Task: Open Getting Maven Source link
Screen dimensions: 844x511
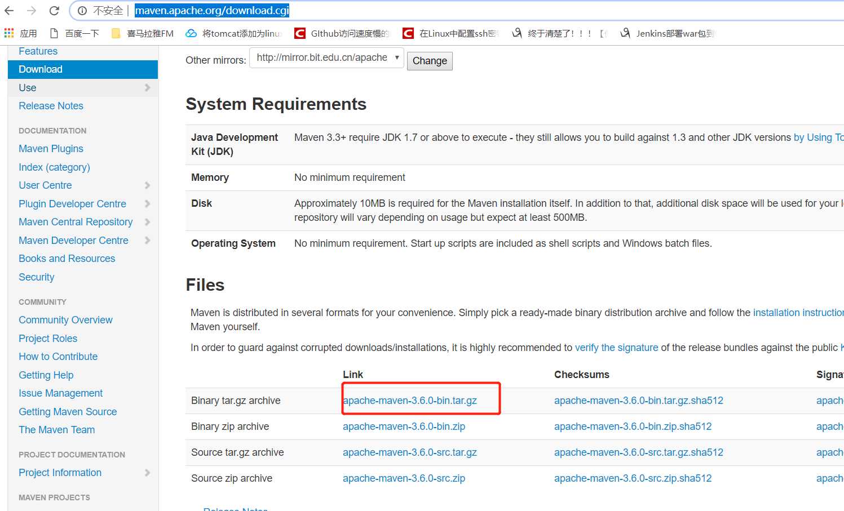Action: tap(68, 412)
